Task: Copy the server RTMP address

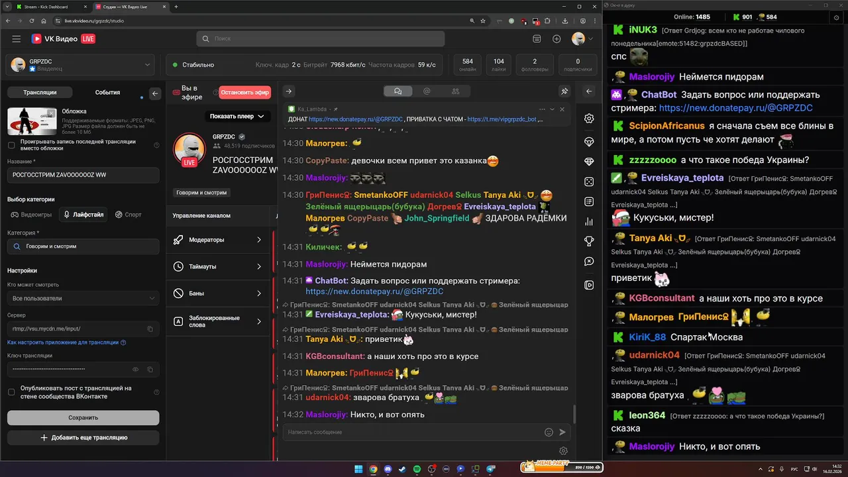Action: coord(150,329)
